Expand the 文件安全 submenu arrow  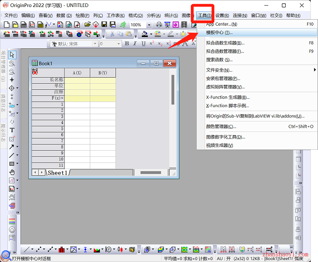(x=315, y=70)
